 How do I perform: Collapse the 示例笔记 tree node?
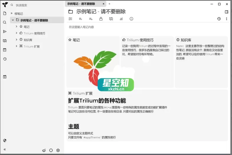point(13,20)
